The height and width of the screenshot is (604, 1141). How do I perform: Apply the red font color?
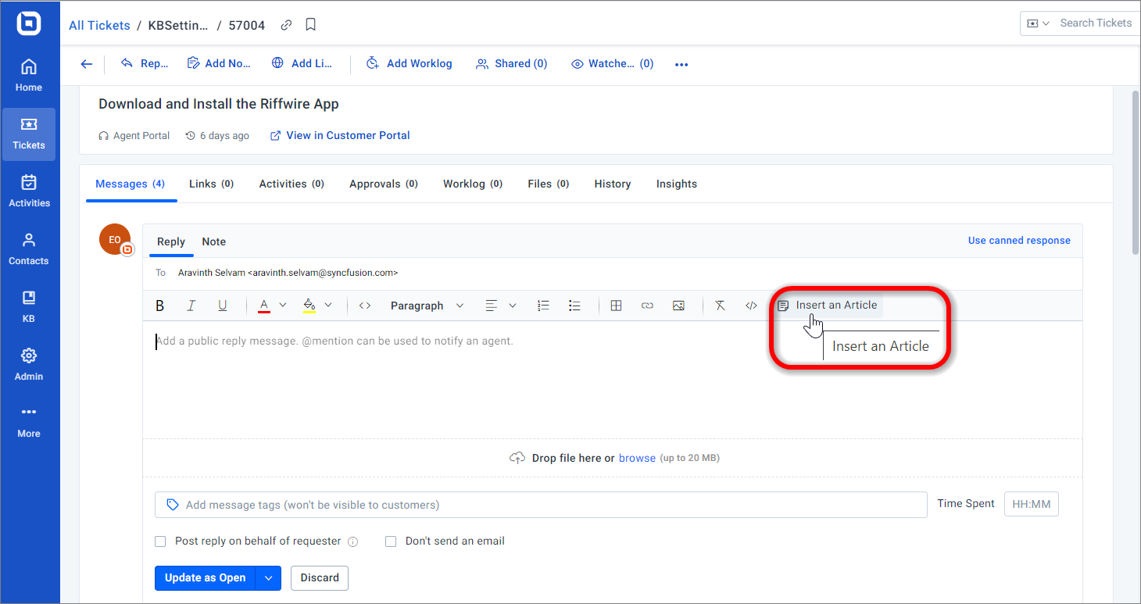[x=264, y=306]
